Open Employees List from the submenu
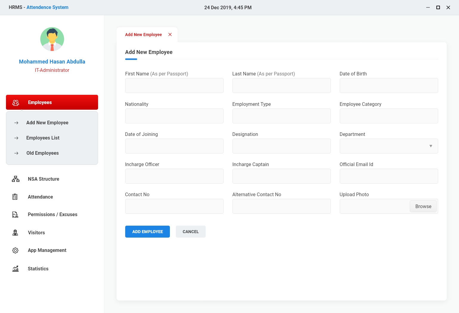Viewport: 459px width, 313px height. (43, 138)
